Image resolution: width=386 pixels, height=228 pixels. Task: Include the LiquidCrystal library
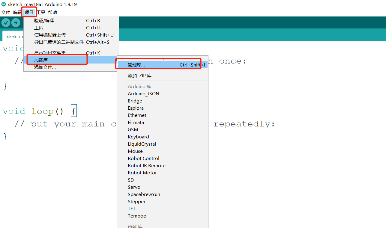pos(142,144)
